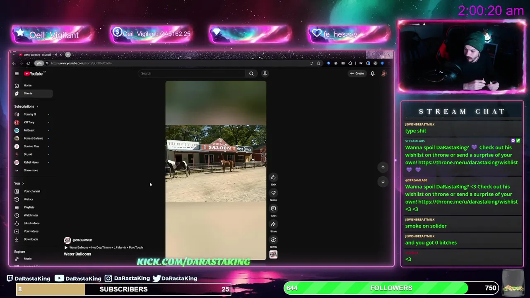The width and height of the screenshot is (530, 298).
Task: Click the address bar URL
Action: pyautogui.click(x=81, y=63)
